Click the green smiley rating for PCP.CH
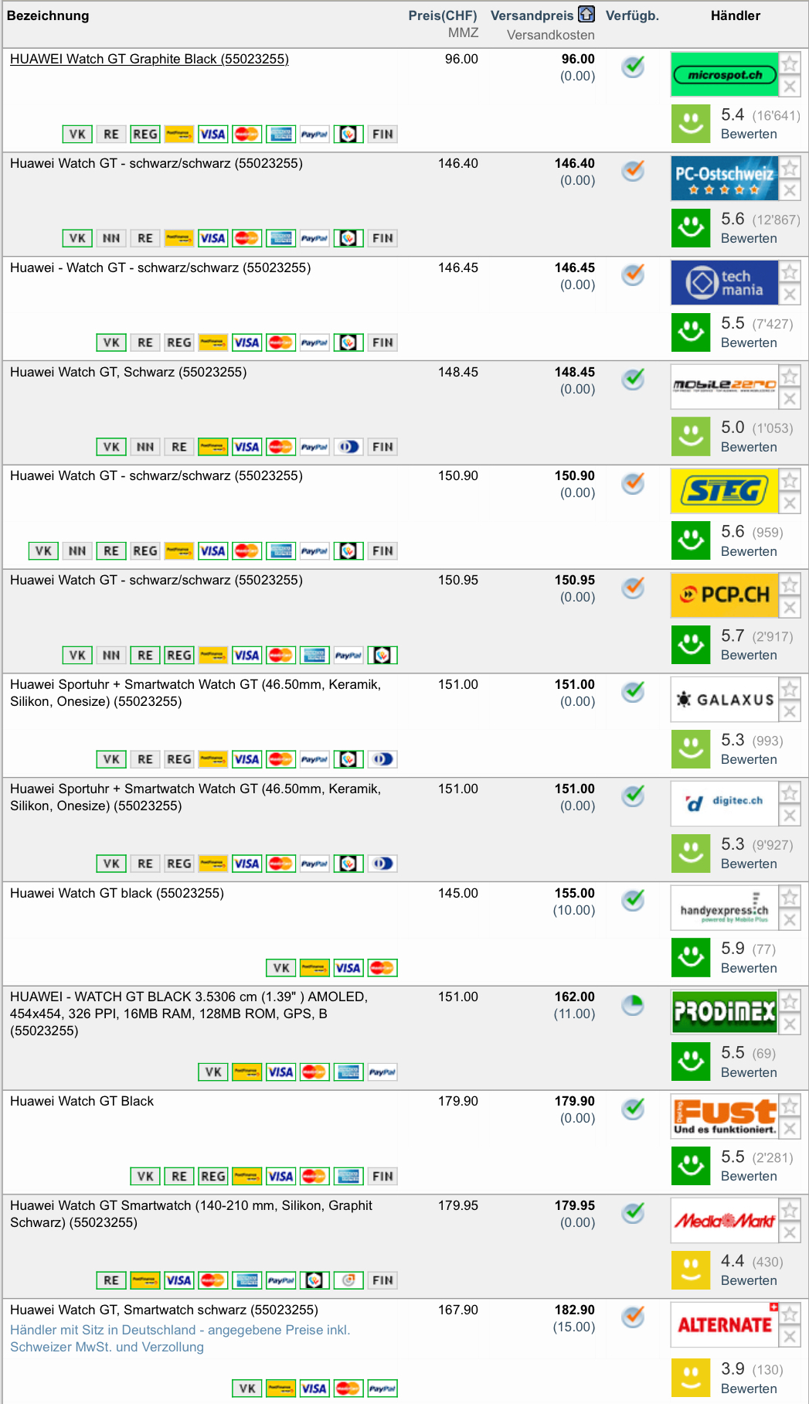 tap(690, 644)
